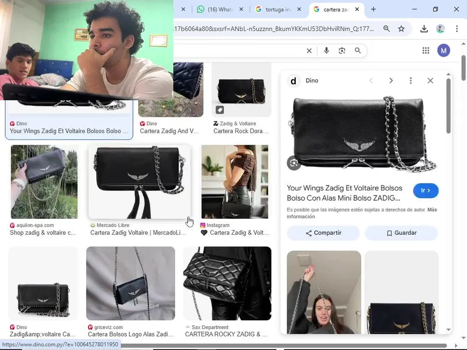
Task: Close the tortuga search tab
Action: click(299, 9)
